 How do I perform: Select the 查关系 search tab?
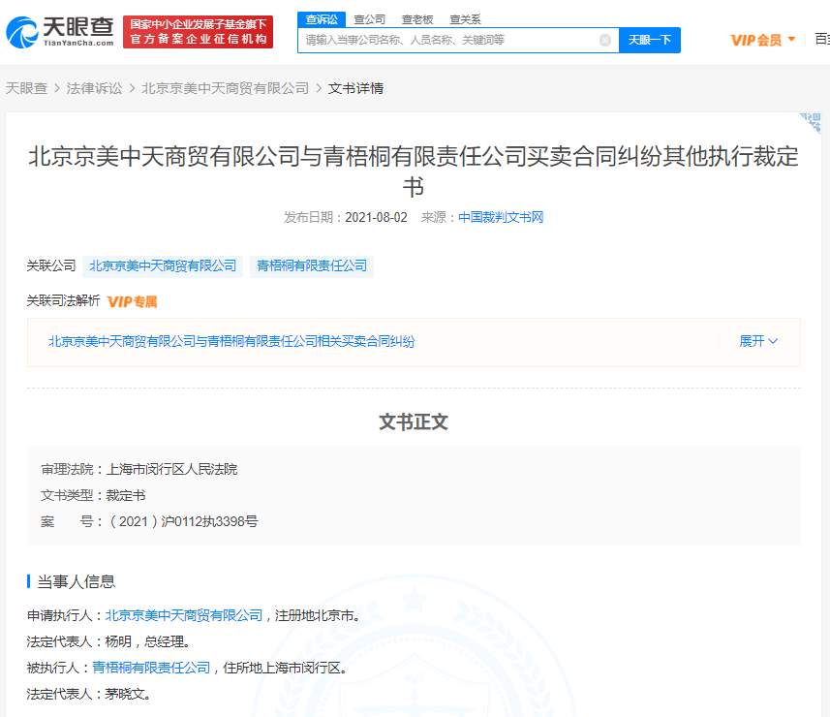[465, 18]
